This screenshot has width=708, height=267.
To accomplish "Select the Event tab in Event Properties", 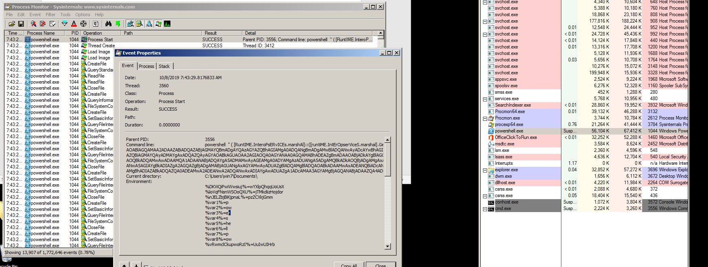I will (x=128, y=65).
